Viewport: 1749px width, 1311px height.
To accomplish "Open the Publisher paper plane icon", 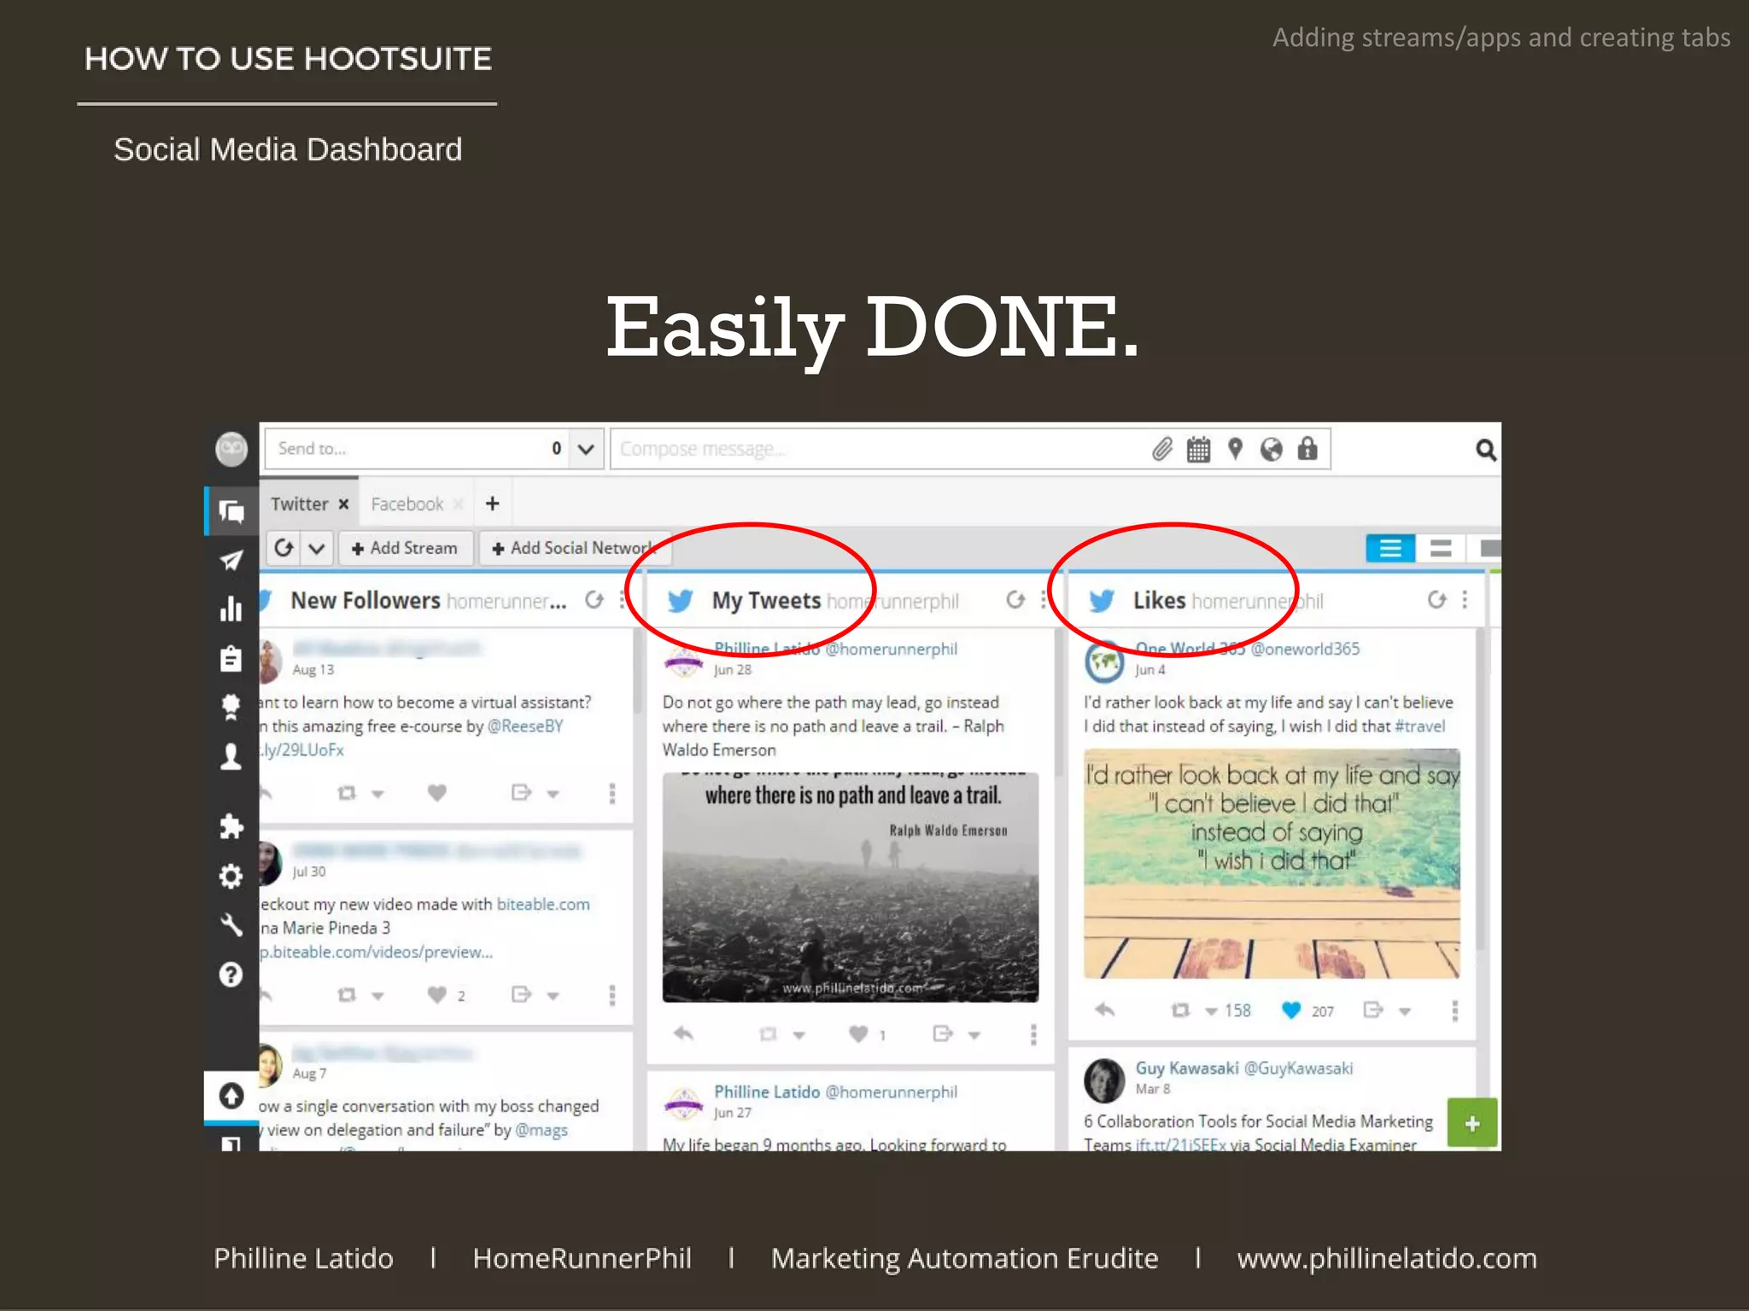I will point(231,560).
